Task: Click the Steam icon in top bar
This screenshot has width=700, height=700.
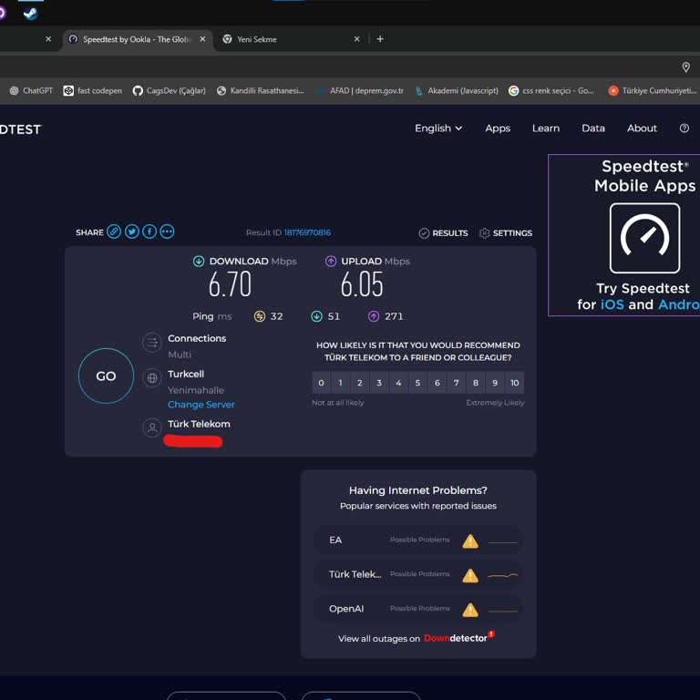Action: pos(30,14)
